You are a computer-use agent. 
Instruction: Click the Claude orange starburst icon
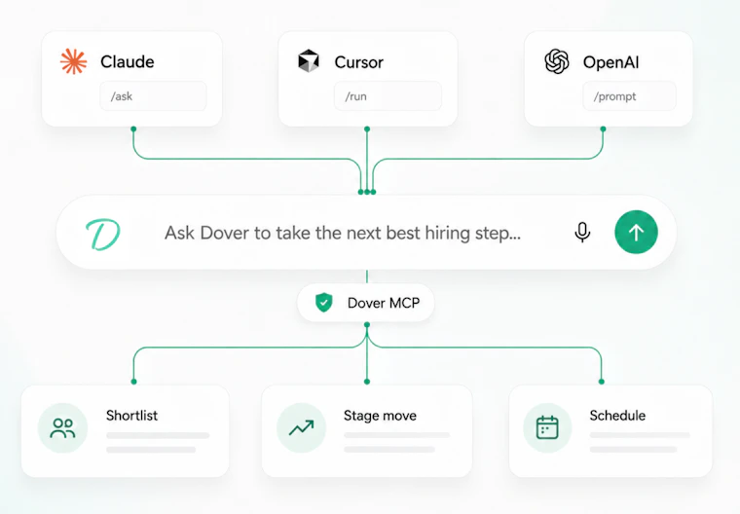pos(74,61)
